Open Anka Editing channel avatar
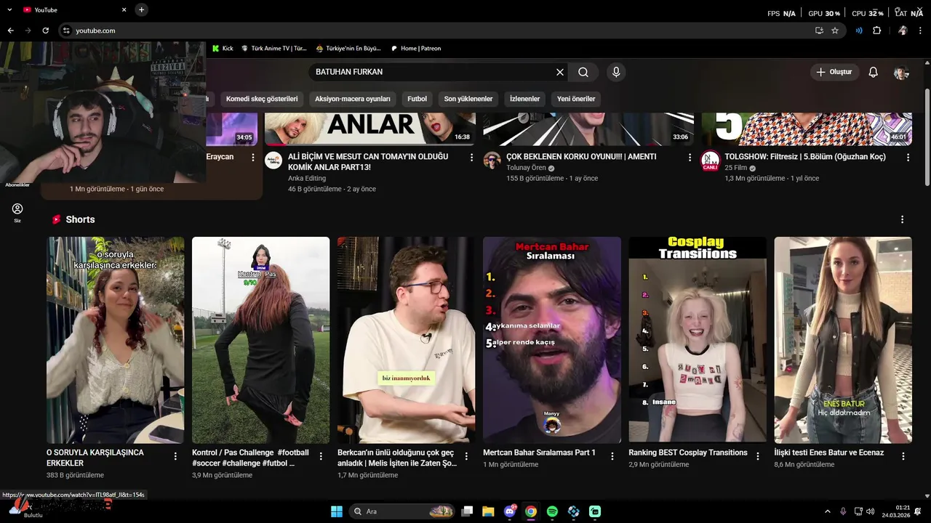The image size is (931, 523). tap(273, 161)
